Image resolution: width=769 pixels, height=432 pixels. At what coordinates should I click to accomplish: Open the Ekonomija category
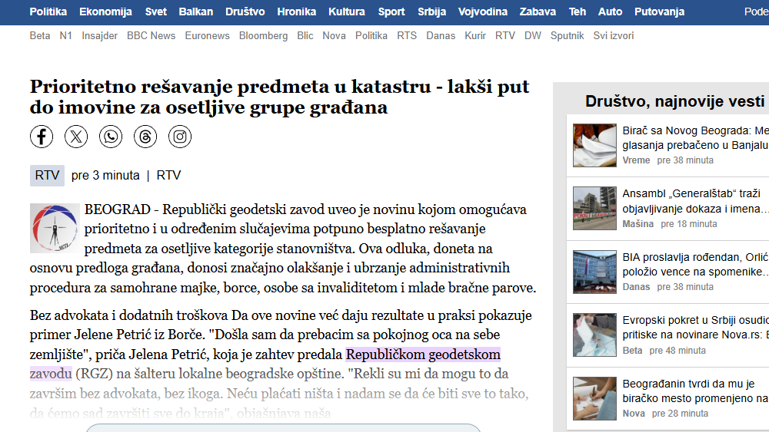[105, 12]
